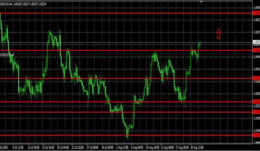Image resolution: width=260 pixels, height=151 pixels.
Task: Click the close price value 1.05274
Action: point(42,4)
